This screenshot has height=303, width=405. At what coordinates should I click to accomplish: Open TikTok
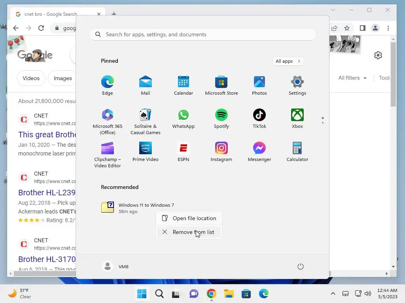coord(259,118)
